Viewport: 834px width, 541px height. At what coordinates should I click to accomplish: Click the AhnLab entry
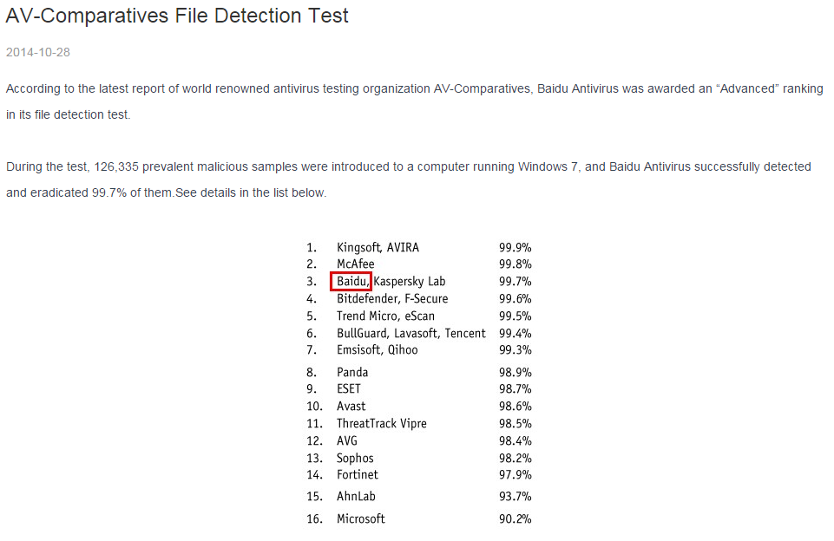pyautogui.click(x=356, y=497)
